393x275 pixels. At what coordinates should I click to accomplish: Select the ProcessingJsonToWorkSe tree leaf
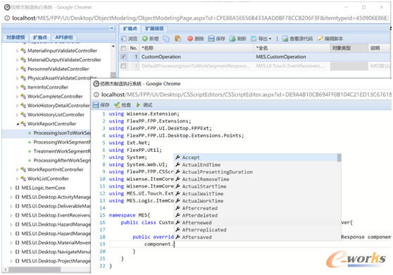point(62,133)
